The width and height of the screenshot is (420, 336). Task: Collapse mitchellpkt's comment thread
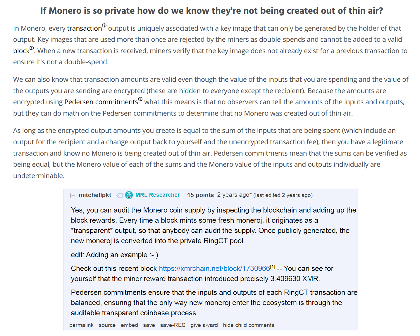pyautogui.click(x=73, y=195)
